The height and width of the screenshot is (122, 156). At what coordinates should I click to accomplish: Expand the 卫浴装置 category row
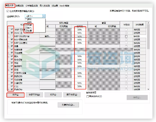point(9,53)
